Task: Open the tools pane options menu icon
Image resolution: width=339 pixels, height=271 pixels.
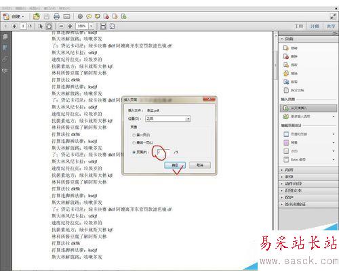Action: coord(336,33)
